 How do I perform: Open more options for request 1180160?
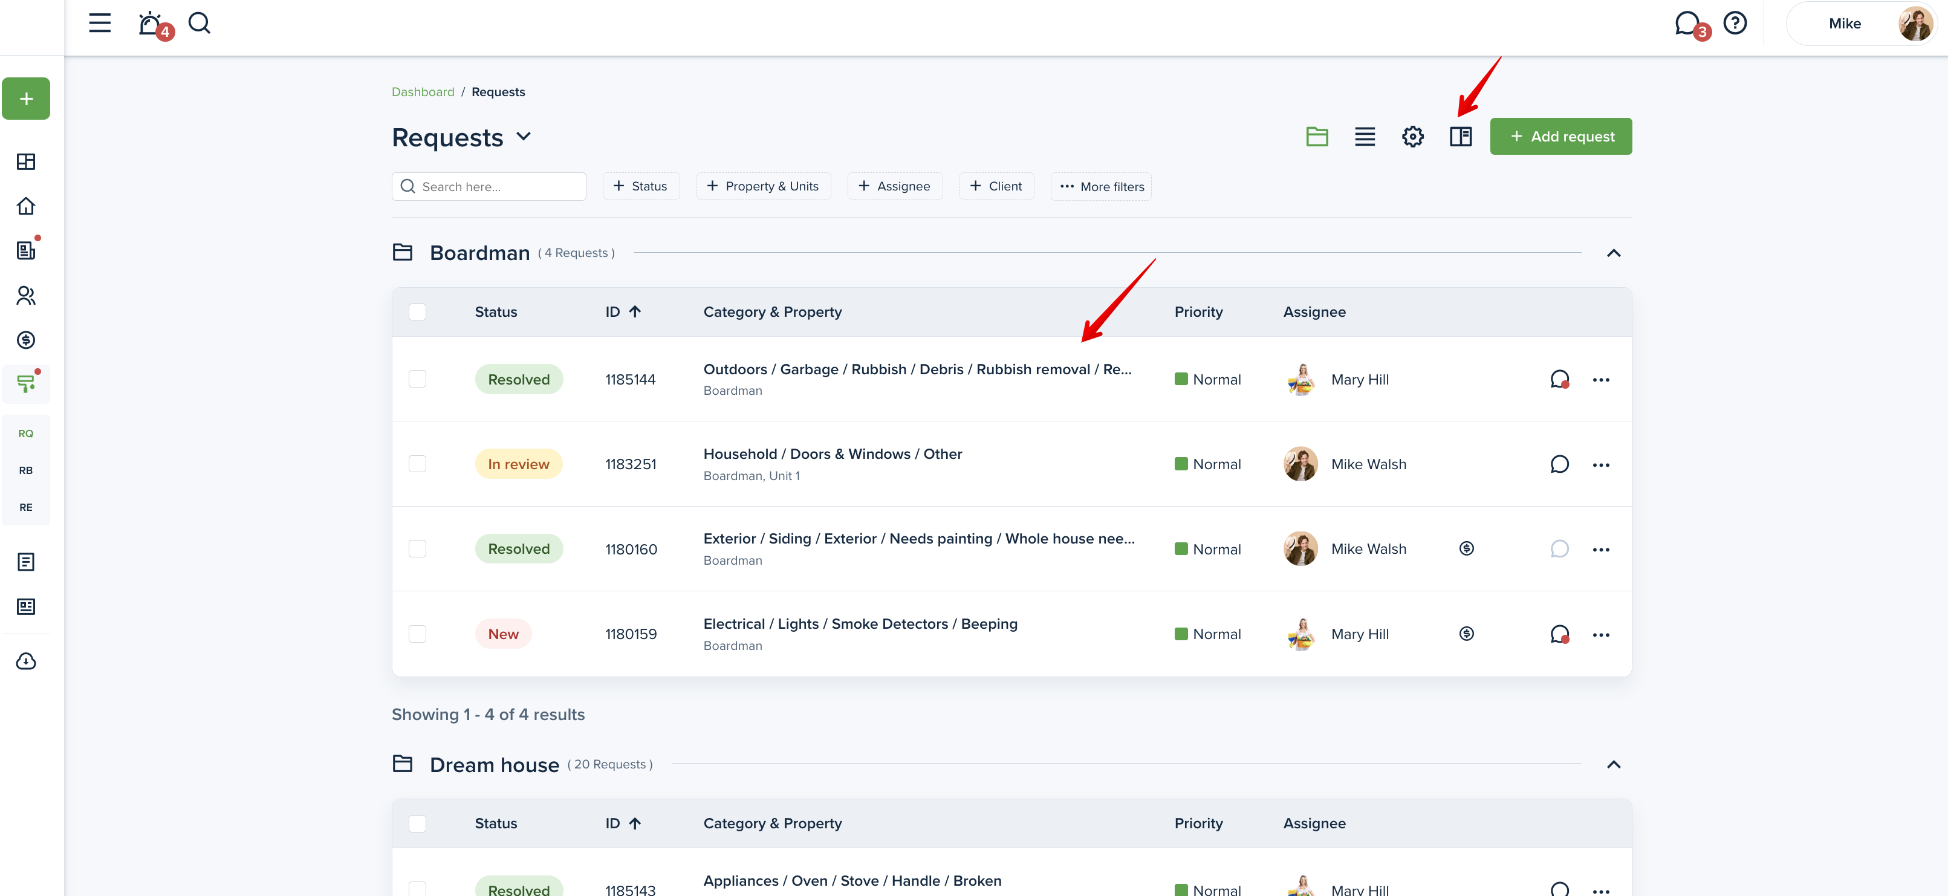pyautogui.click(x=1600, y=550)
